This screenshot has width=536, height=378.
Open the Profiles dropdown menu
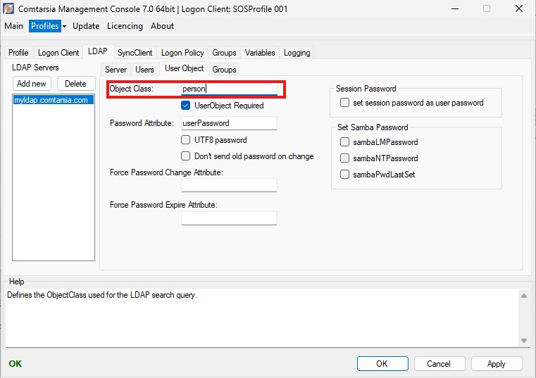tap(48, 26)
